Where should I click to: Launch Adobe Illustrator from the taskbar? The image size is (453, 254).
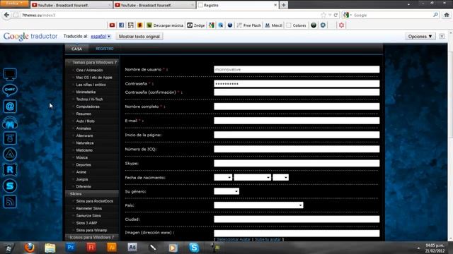click(112, 248)
